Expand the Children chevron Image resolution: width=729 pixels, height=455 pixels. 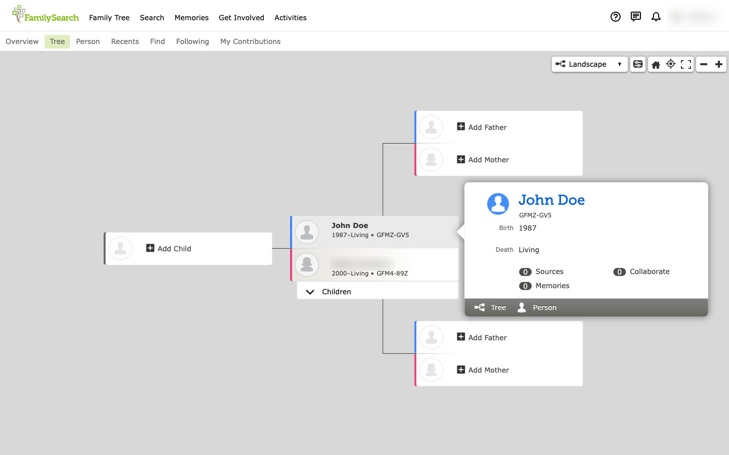310,292
